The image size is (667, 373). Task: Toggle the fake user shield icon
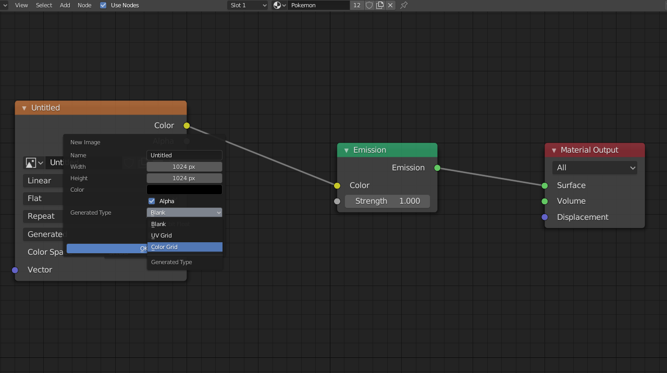(369, 5)
